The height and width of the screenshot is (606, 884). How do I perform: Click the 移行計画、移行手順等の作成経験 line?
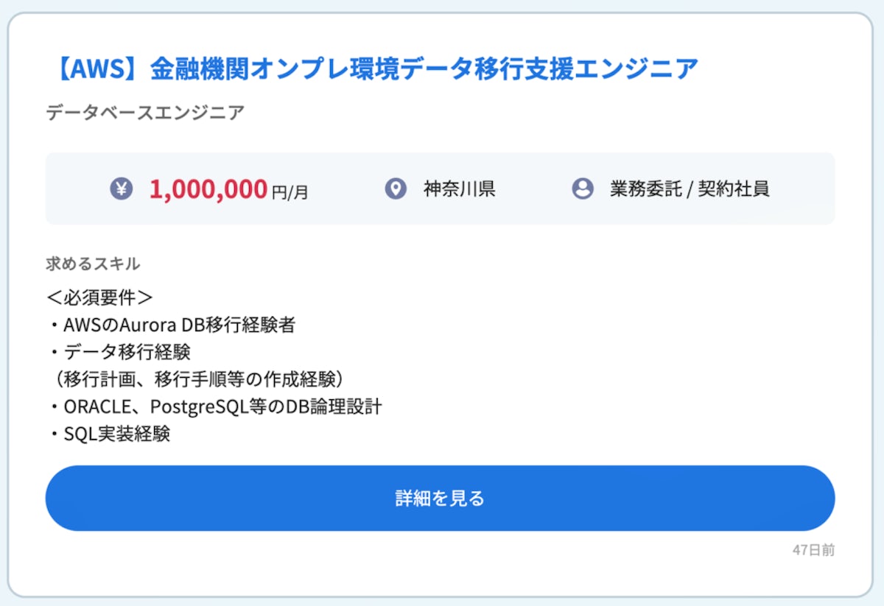[199, 379]
